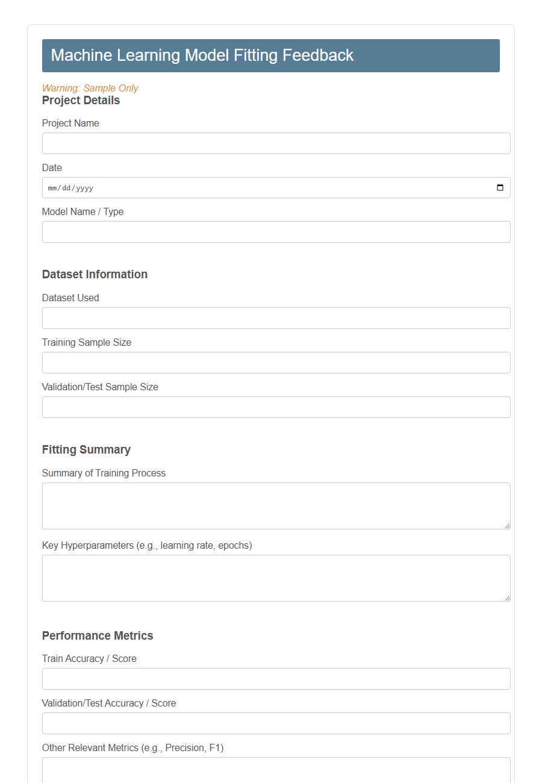
Task: Click the Machine Learning Model Fitting Feedback header
Action: click(203, 55)
